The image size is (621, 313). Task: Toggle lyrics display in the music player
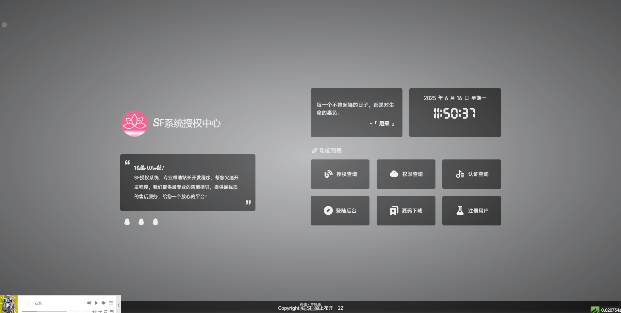(111, 311)
